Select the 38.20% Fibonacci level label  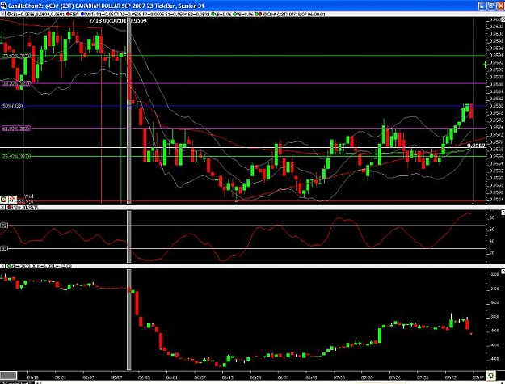16,83
